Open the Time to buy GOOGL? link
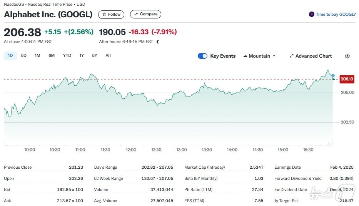Screen dimensions: 359x206 click(x=336, y=14)
